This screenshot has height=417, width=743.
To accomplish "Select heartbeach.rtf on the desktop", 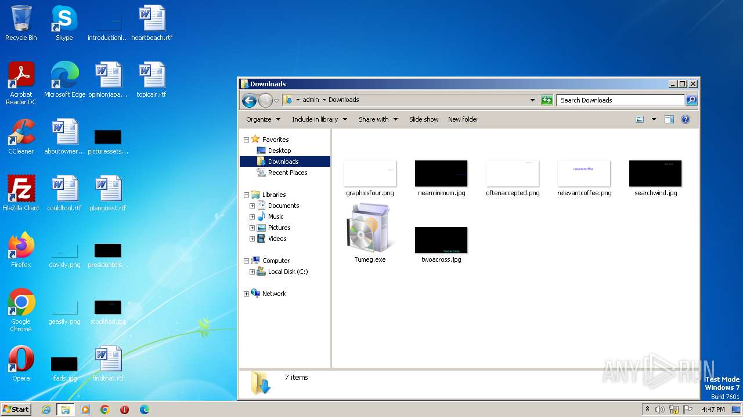I will point(152,23).
